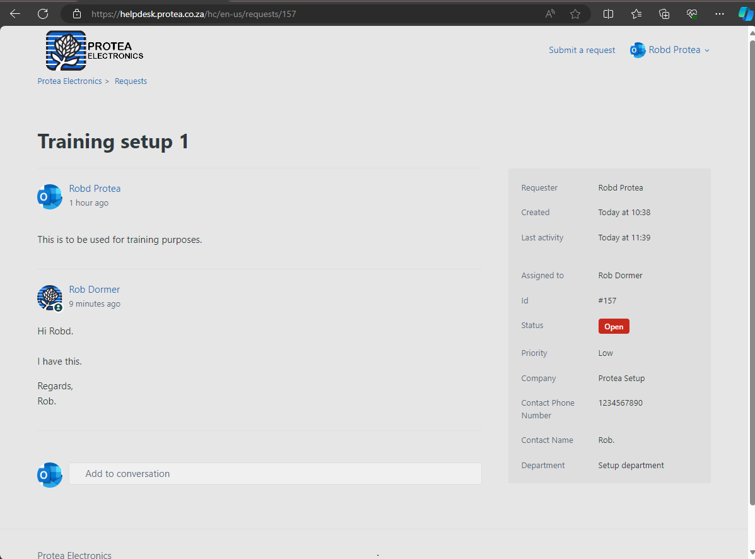Click the site permissions icon in address bar

click(76, 13)
